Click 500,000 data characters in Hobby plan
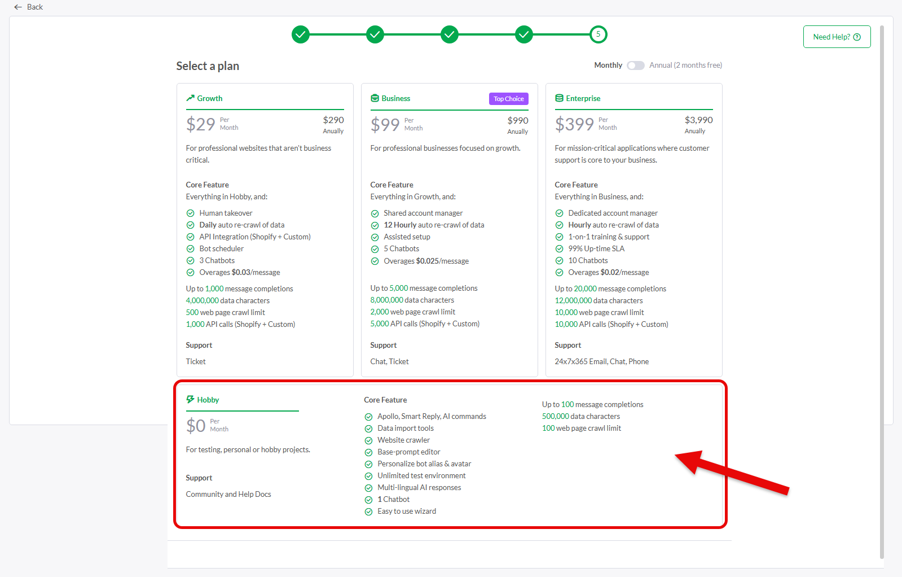This screenshot has width=902, height=577. 581,416
